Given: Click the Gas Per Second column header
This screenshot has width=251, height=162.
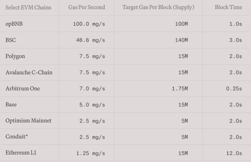Looking at the screenshot, I should (x=87, y=7).
